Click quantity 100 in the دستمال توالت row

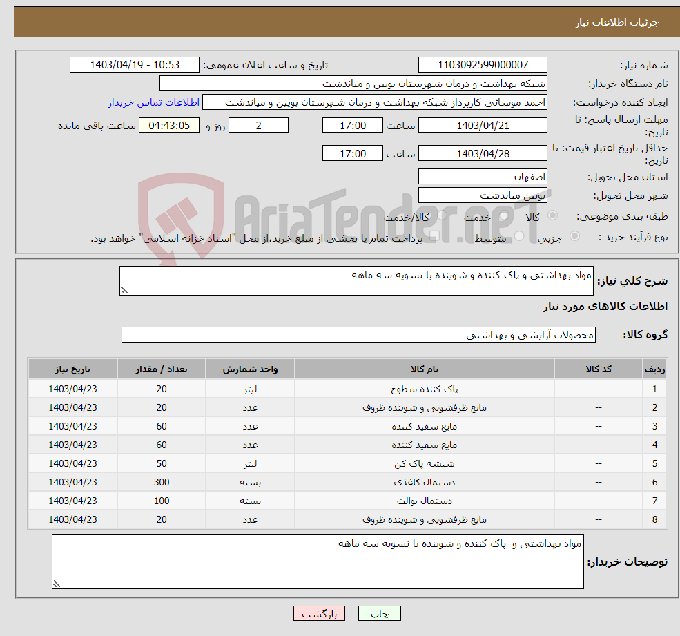(x=162, y=501)
